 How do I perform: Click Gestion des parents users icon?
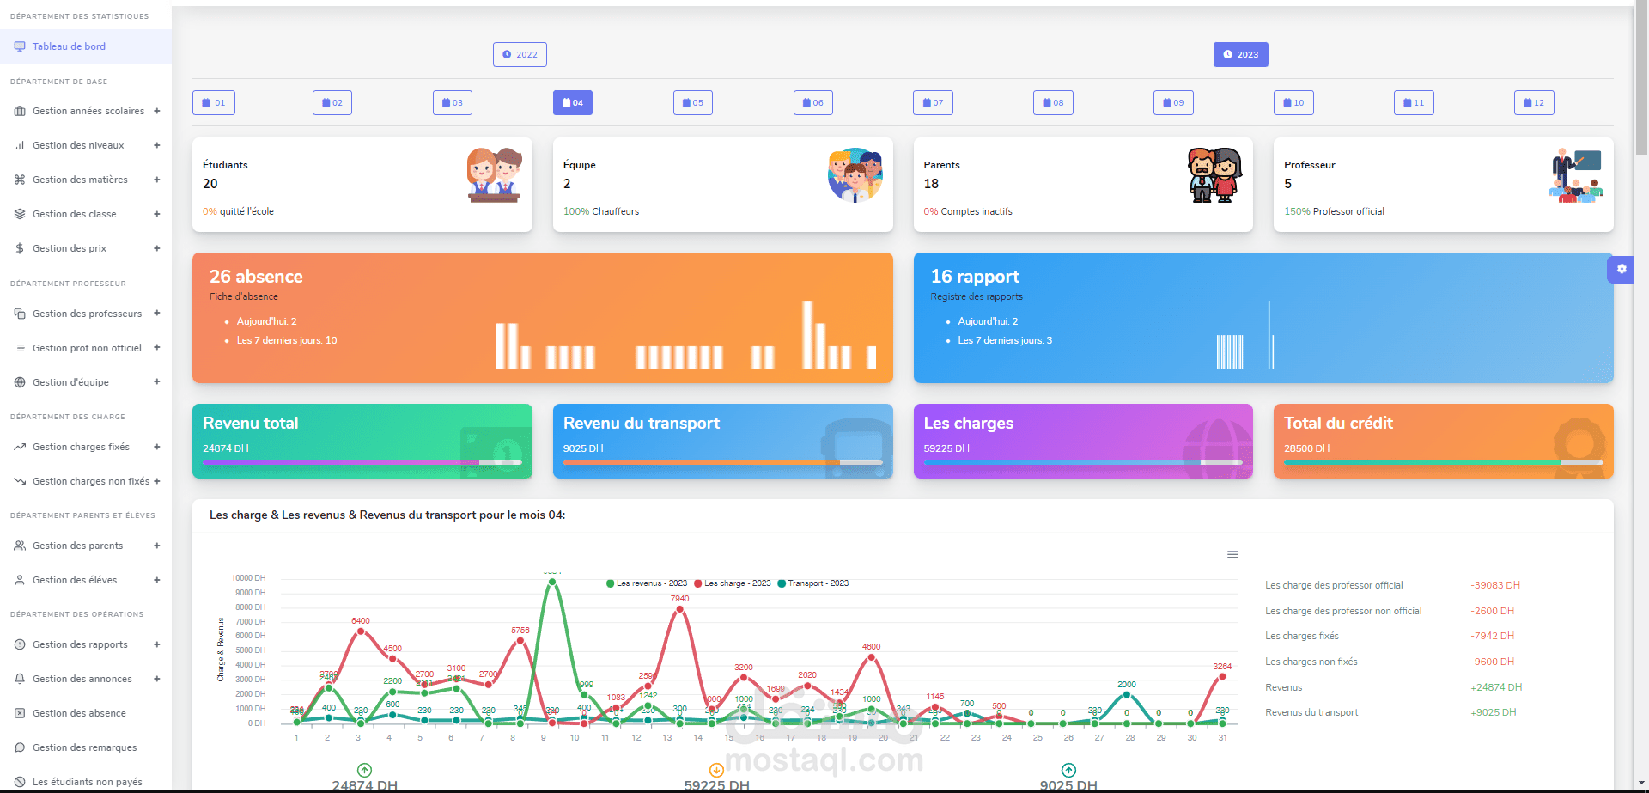point(20,546)
